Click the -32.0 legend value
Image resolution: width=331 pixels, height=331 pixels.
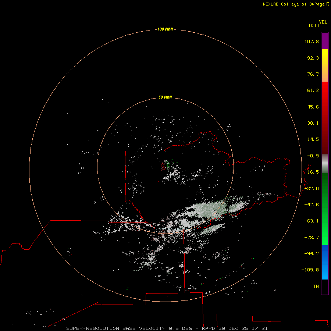click(x=312, y=189)
